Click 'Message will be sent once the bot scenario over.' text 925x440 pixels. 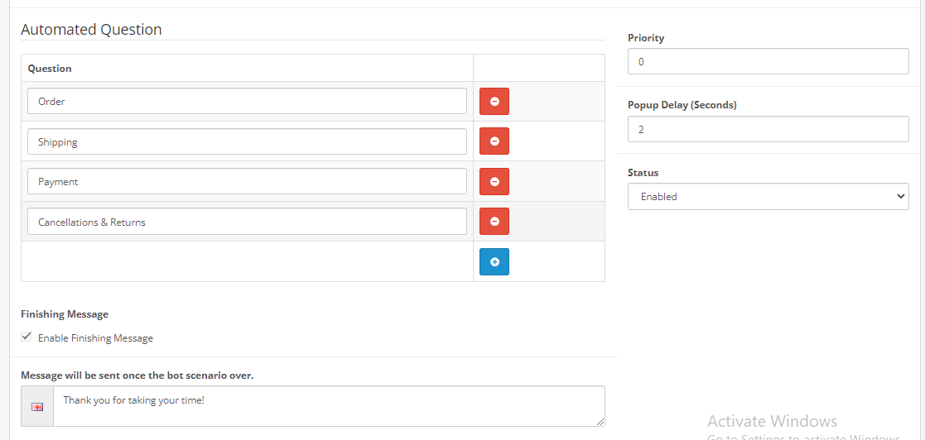point(137,375)
